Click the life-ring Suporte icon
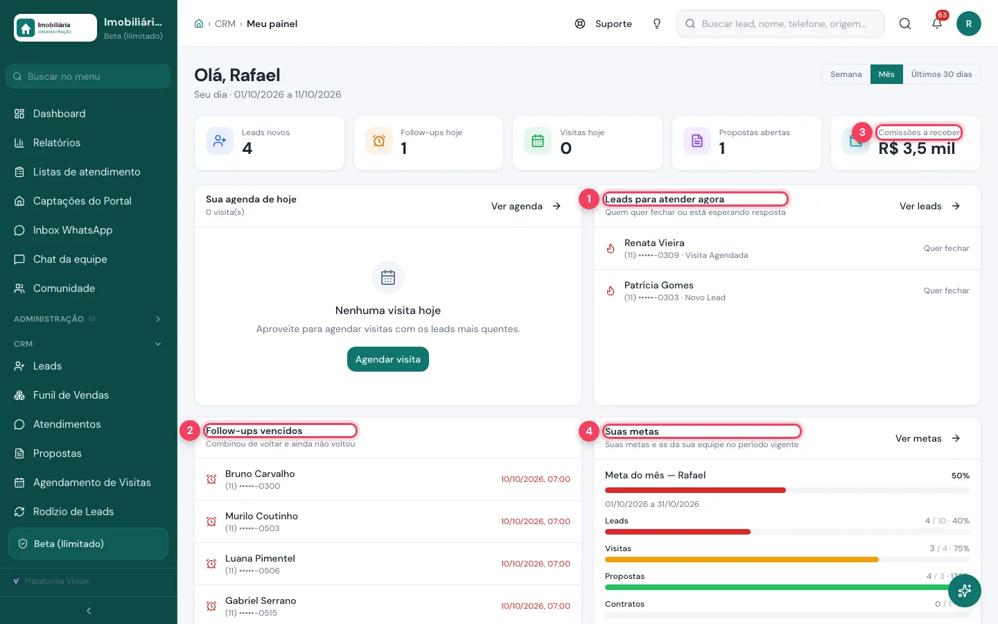Image resolution: width=998 pixels, height=624 pixels. tap(580, 24)
